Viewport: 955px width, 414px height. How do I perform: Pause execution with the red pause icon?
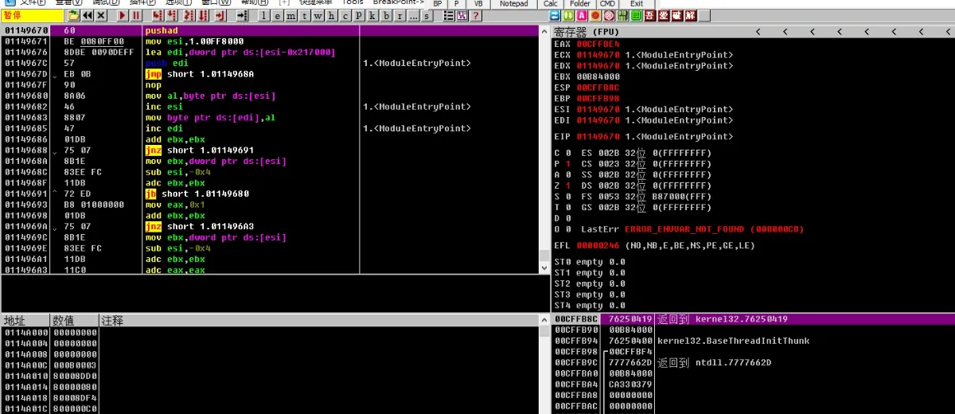(x=136, y=15)
